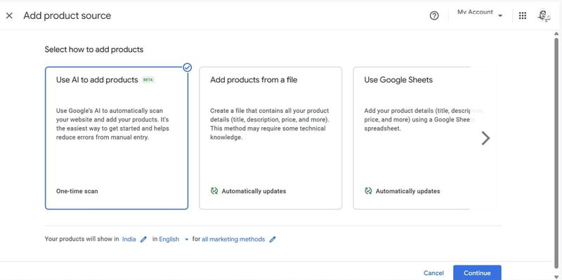Screen dimensions: 562x280
Task: Click sync icon on file card
Action: tap(214, 191)
